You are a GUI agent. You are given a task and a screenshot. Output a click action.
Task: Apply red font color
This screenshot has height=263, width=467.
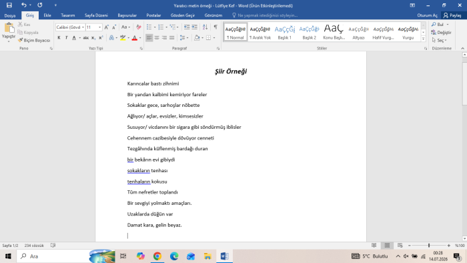pos(134,38)
